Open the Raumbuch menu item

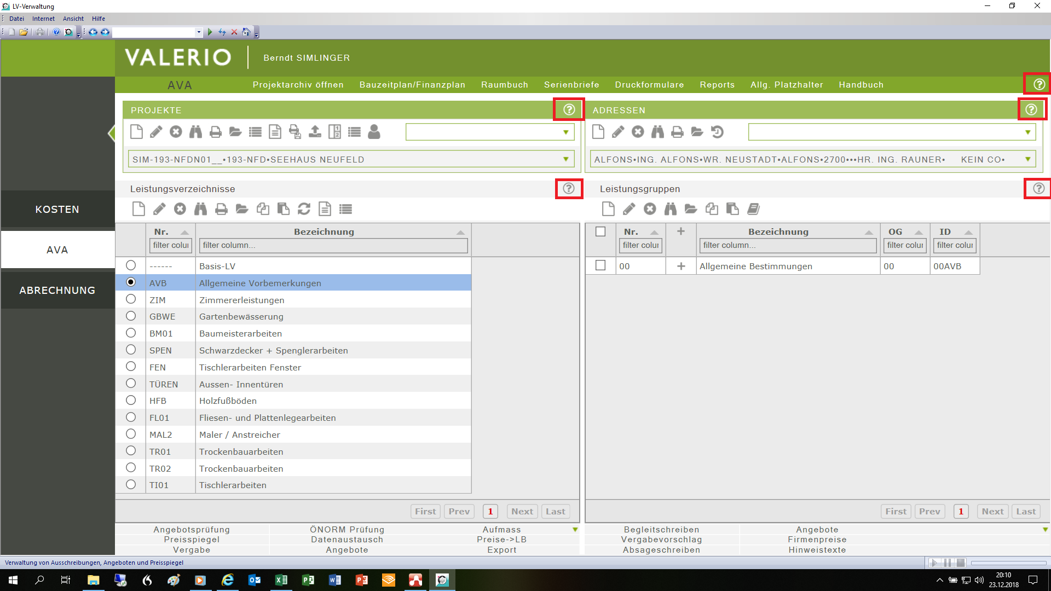(x=504, y=85)
